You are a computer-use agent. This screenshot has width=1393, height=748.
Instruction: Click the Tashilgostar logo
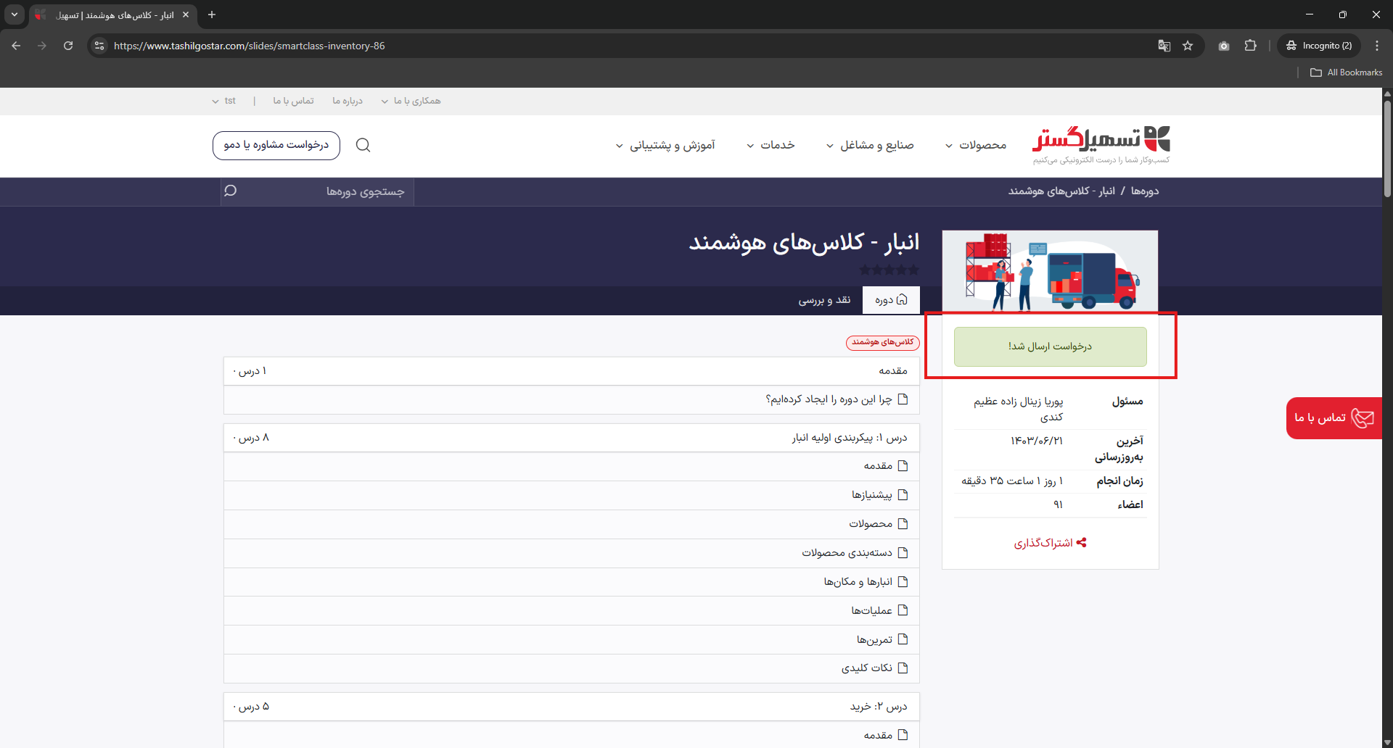click(1101, 144)
